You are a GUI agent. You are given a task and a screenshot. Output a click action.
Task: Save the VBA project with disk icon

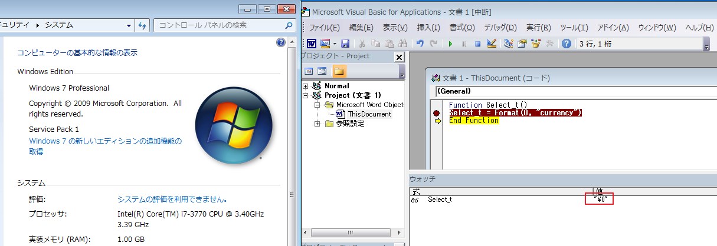coord(345,44)
